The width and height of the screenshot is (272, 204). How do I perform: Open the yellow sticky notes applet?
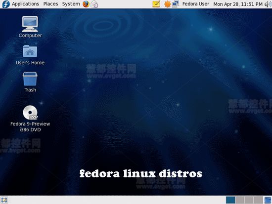156,4
